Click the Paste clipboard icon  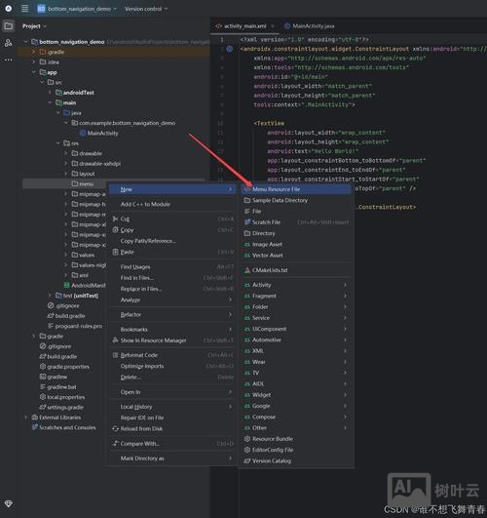tap(115, 252)
